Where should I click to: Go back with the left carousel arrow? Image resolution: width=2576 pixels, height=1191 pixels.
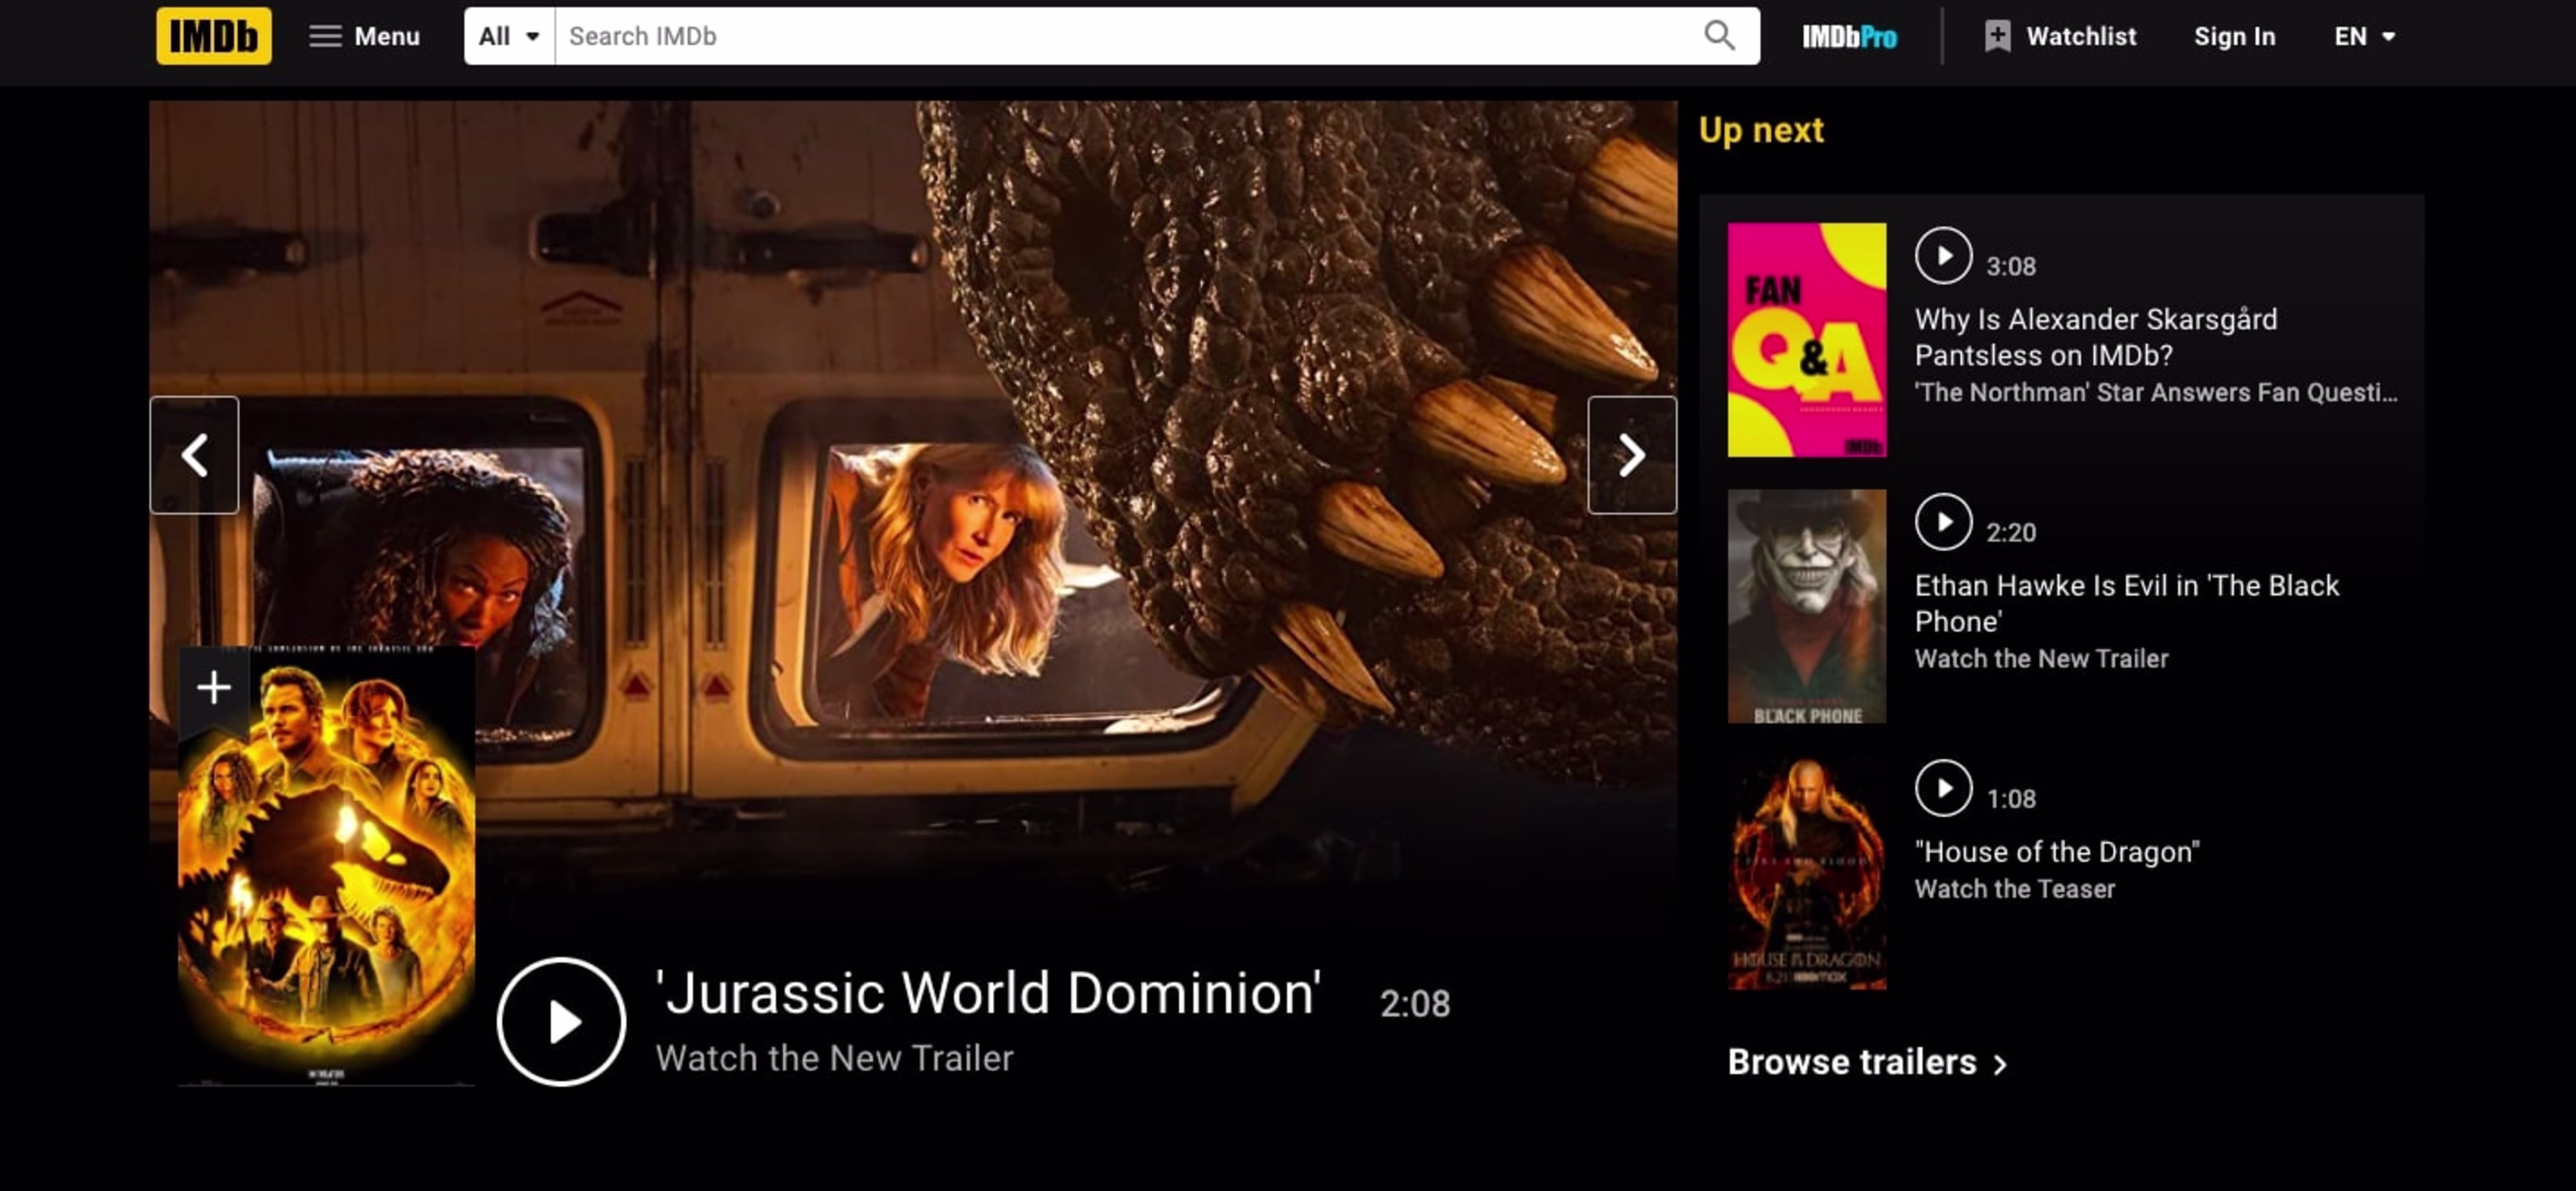(194, 455)
